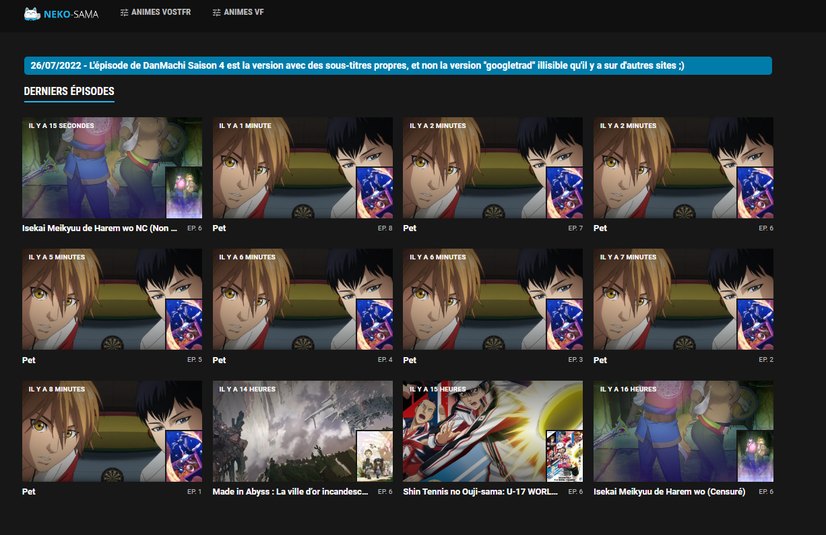Open the 'Pet' title link for episode 4
Screen dimensions: 826x535
pos(220,360)
